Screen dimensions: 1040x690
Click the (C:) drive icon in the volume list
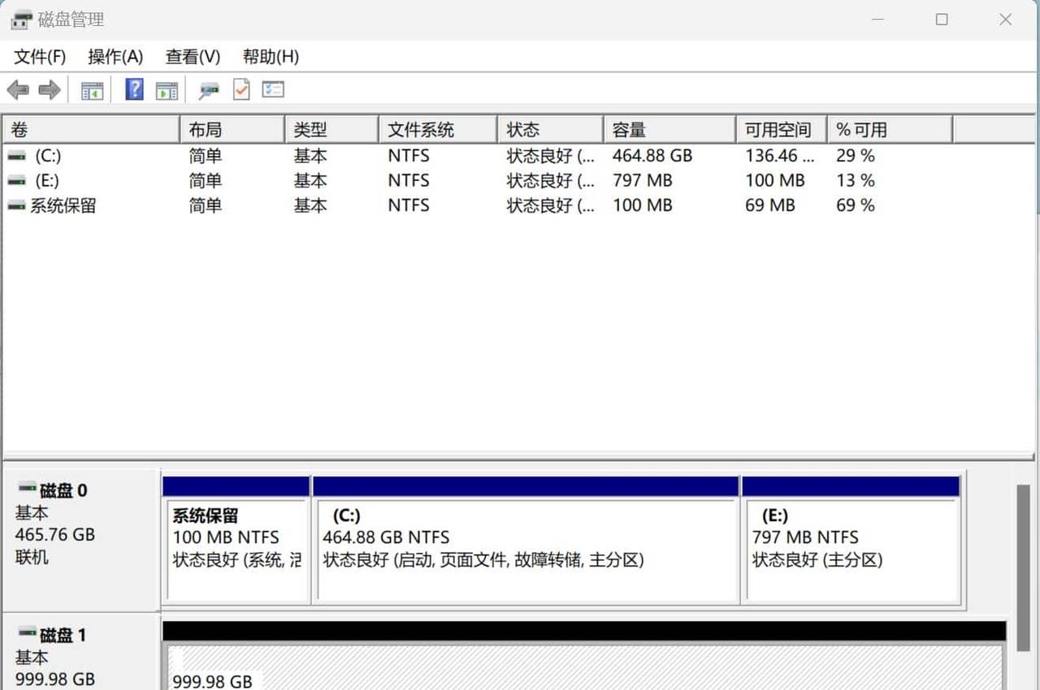(x=17, y=155)
